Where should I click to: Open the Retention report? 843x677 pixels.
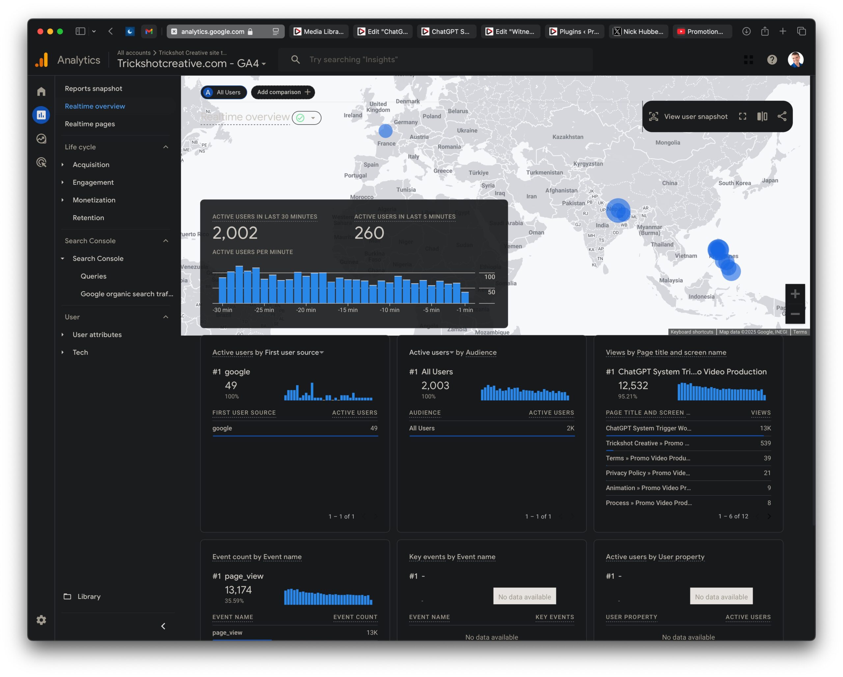88,217
